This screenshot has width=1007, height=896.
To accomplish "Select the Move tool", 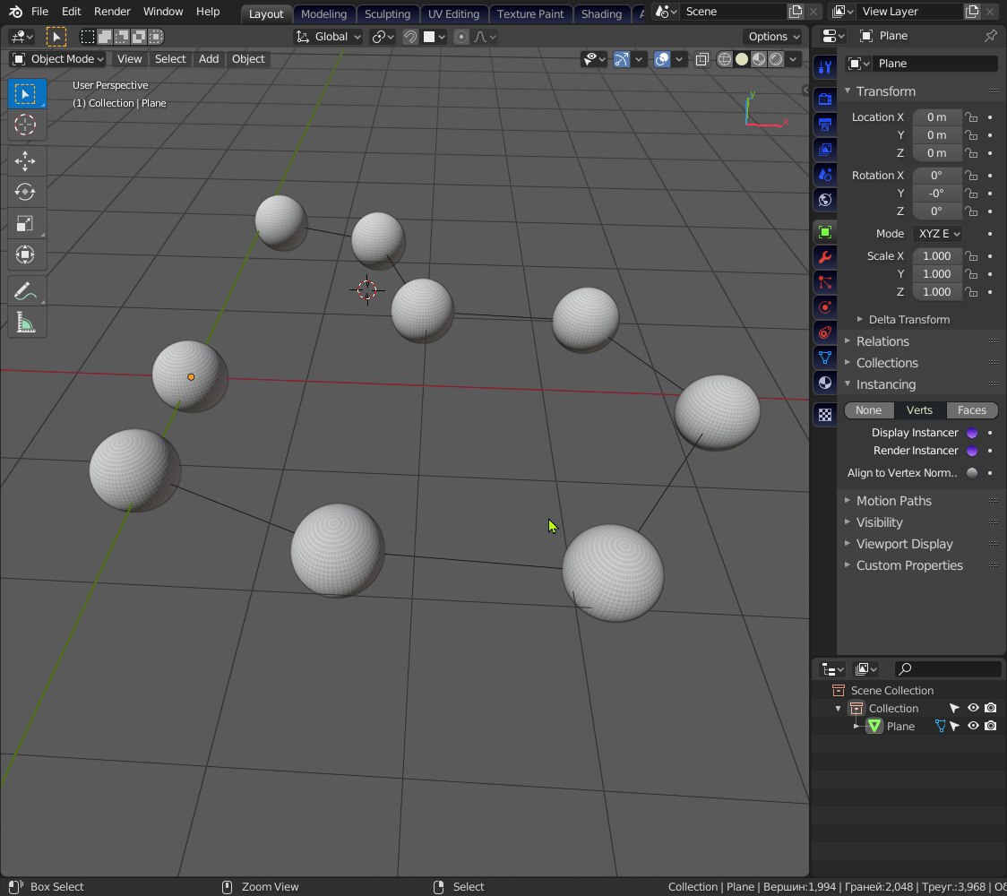I will (26, 161).
